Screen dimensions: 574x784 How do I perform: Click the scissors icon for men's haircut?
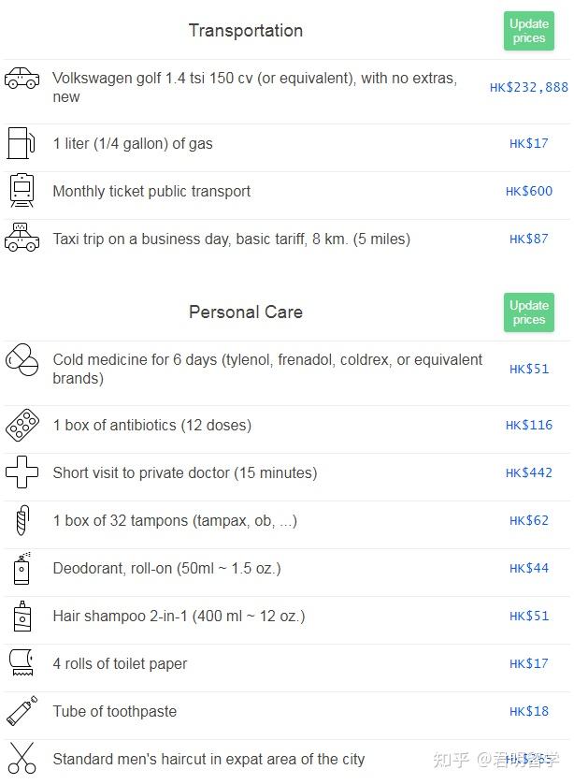coord(22,758)
